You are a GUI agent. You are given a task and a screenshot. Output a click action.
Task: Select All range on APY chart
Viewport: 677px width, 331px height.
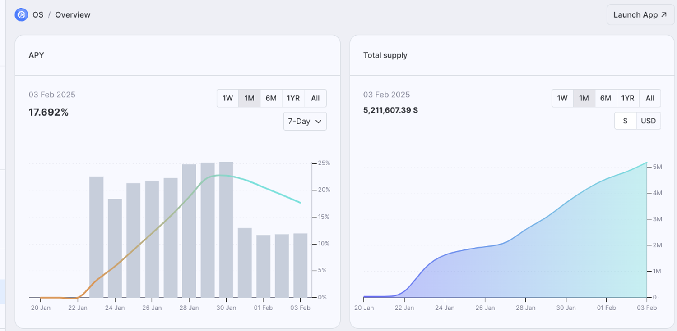315,98
